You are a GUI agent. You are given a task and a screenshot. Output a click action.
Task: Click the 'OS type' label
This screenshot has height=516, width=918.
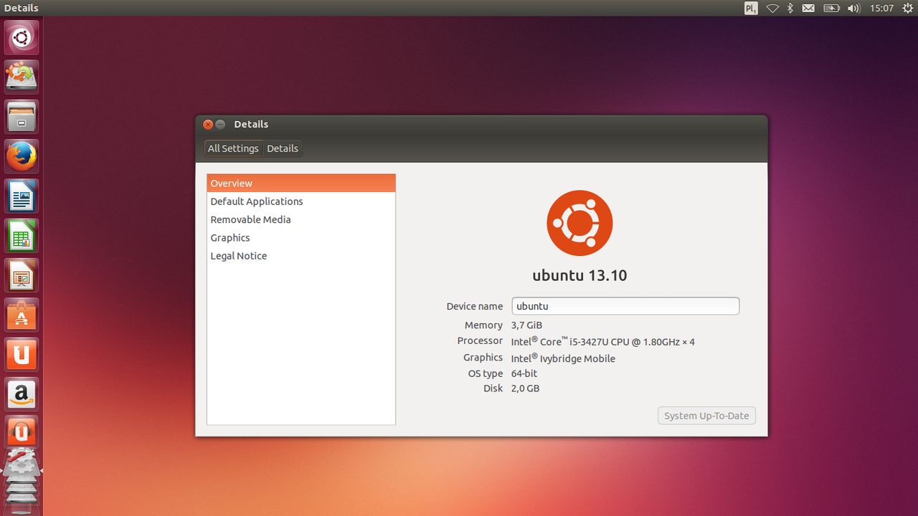pos(486,373)
